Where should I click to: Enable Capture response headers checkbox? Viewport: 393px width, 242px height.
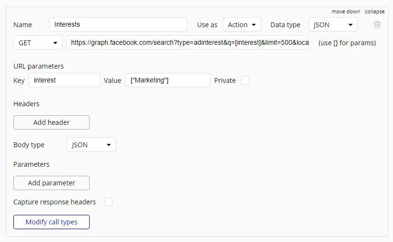coord(108,202)
